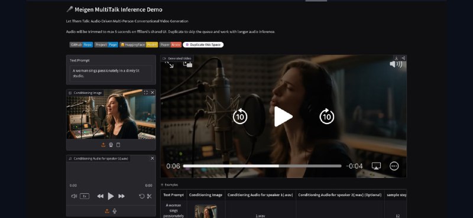The width and height of the screenshot is (473, 218).
Task: Click the -0:04 remaining time label
Action: tap(354, 166)
